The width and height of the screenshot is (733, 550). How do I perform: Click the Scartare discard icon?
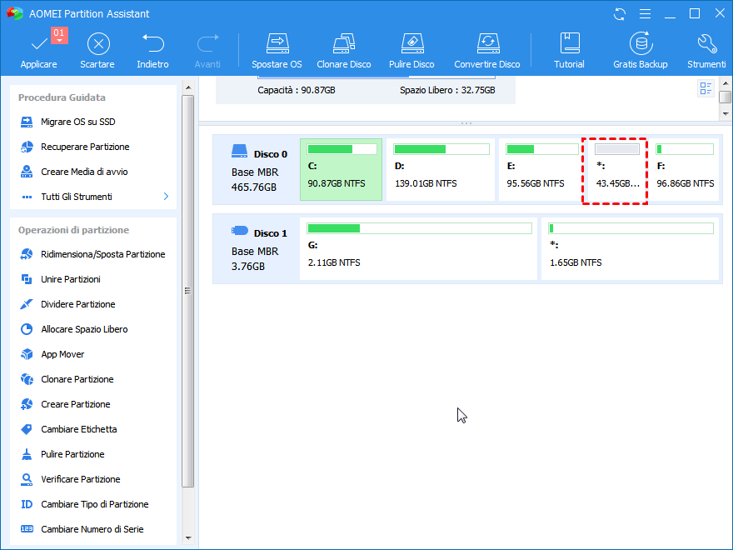(98, 44)
